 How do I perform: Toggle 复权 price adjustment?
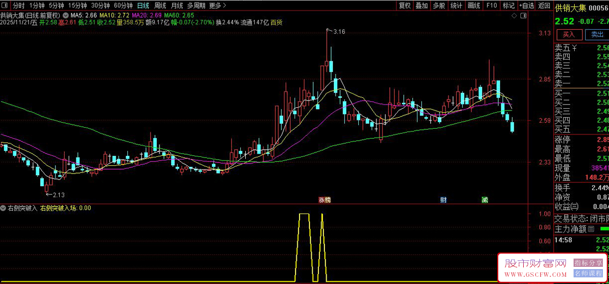pyautogui.click(x=405, y=6)
